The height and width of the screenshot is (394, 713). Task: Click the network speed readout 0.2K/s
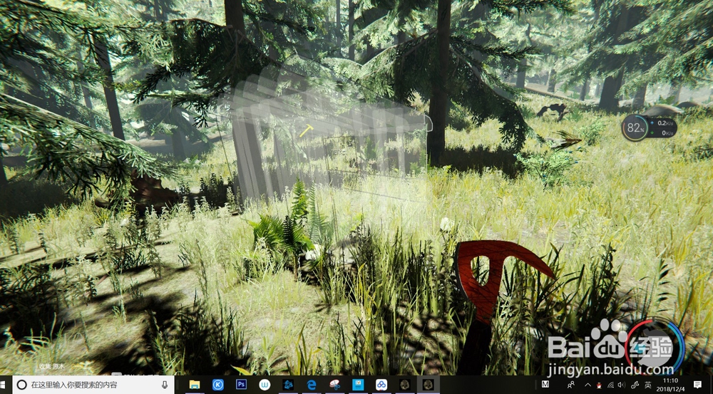point(665,123)
